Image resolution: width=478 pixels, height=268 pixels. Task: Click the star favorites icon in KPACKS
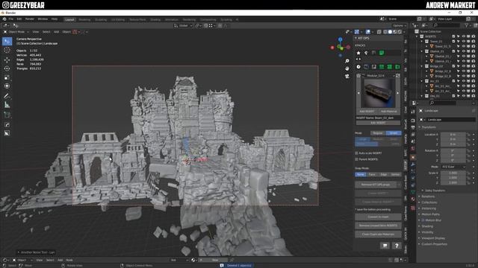tap(358, 53)
